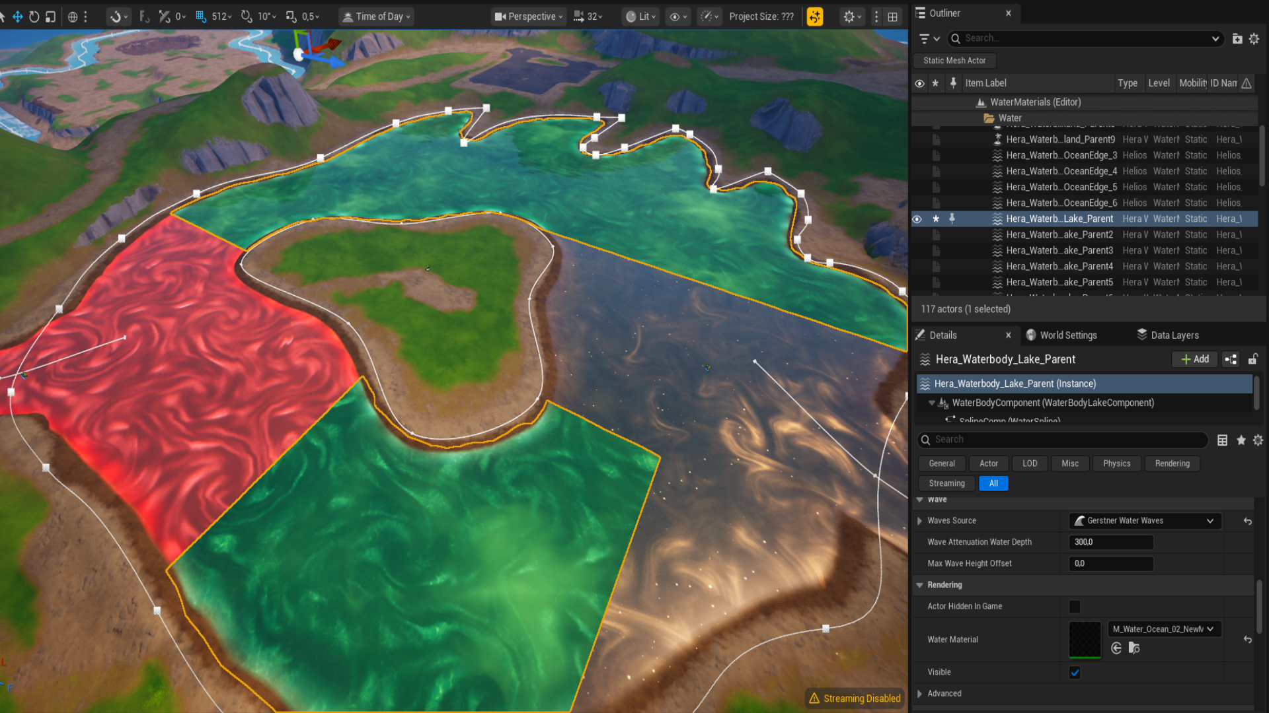
Task: Uncheck the Visible rendering checkbox
Action: click(x=1074, y=672)
